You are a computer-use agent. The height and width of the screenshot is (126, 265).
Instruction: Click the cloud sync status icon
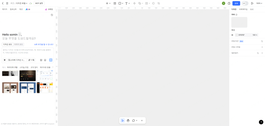pyautogui.click(x=31, y=3)
